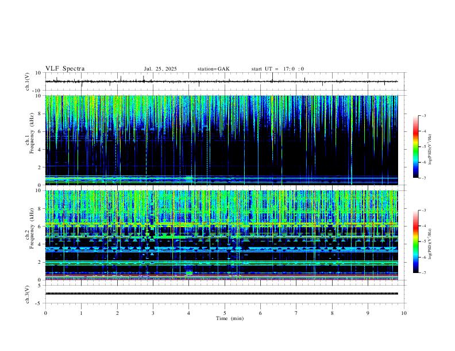Viewport: 455px width, 351px height.
Task: Click the "ch.1(V)" waveform axis label
Action: [28, 81]
